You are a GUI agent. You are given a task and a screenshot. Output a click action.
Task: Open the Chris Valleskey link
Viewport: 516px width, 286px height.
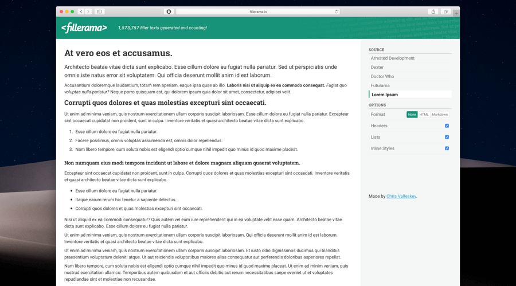pos(401,196)
